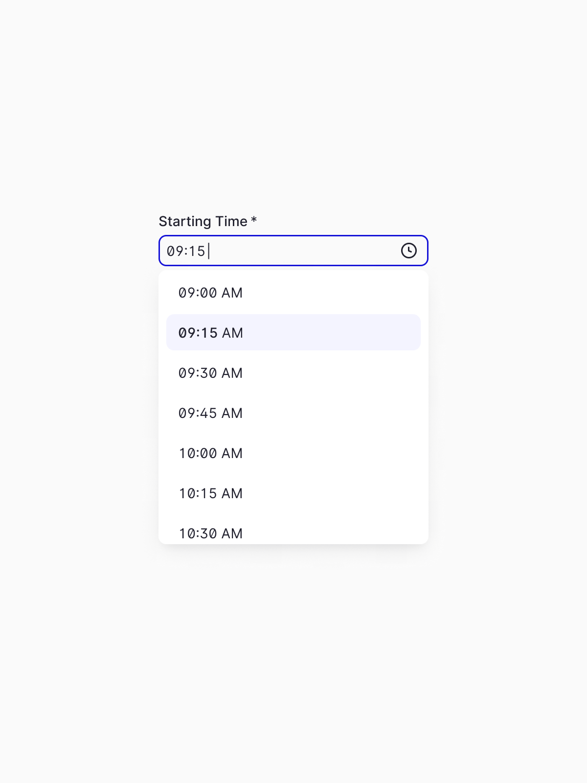Click the required asterisk beside Starting Time

[x=254, y=220]
